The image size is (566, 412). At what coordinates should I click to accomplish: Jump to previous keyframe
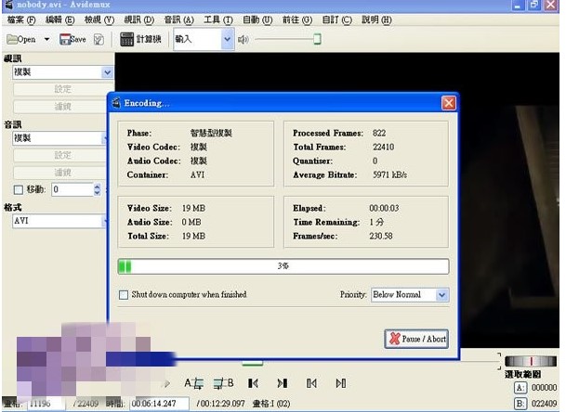coord(253,382)
